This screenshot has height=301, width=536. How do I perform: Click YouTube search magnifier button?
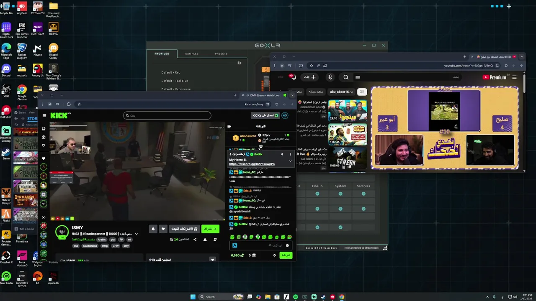tap(346, 77)
